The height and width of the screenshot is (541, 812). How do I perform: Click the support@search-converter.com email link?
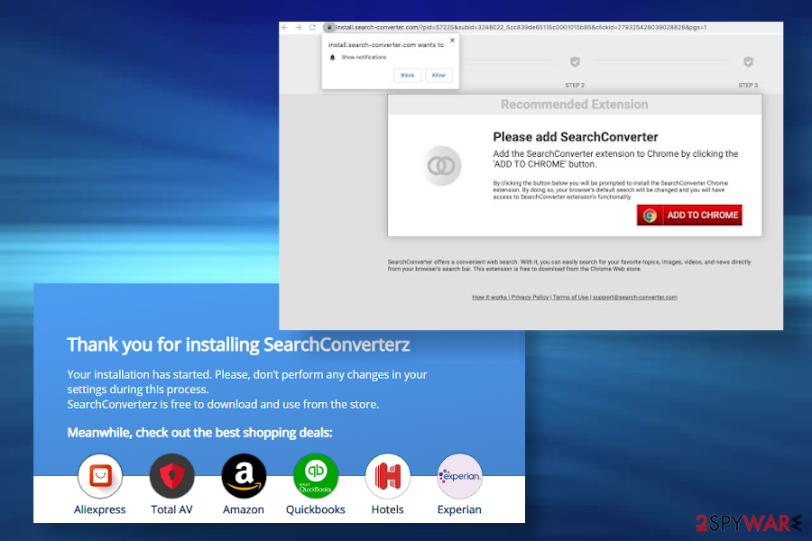[635, 298]
